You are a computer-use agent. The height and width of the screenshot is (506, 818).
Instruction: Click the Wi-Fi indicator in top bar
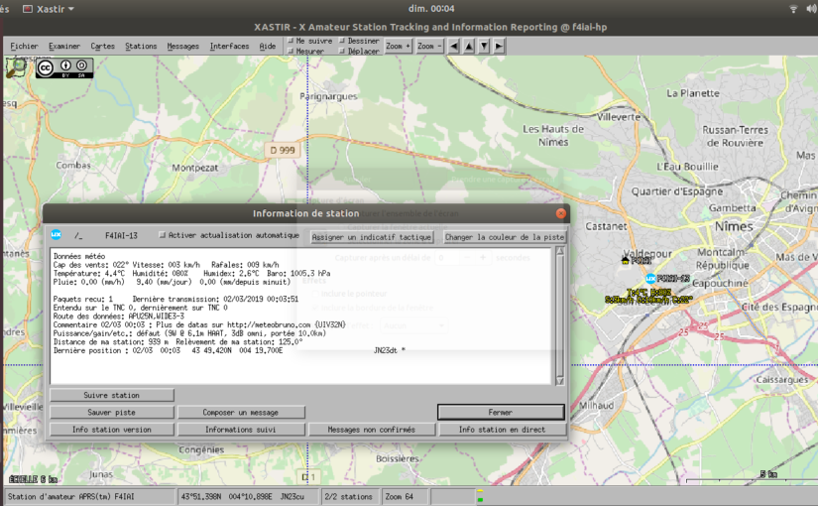tap(793, 9)
